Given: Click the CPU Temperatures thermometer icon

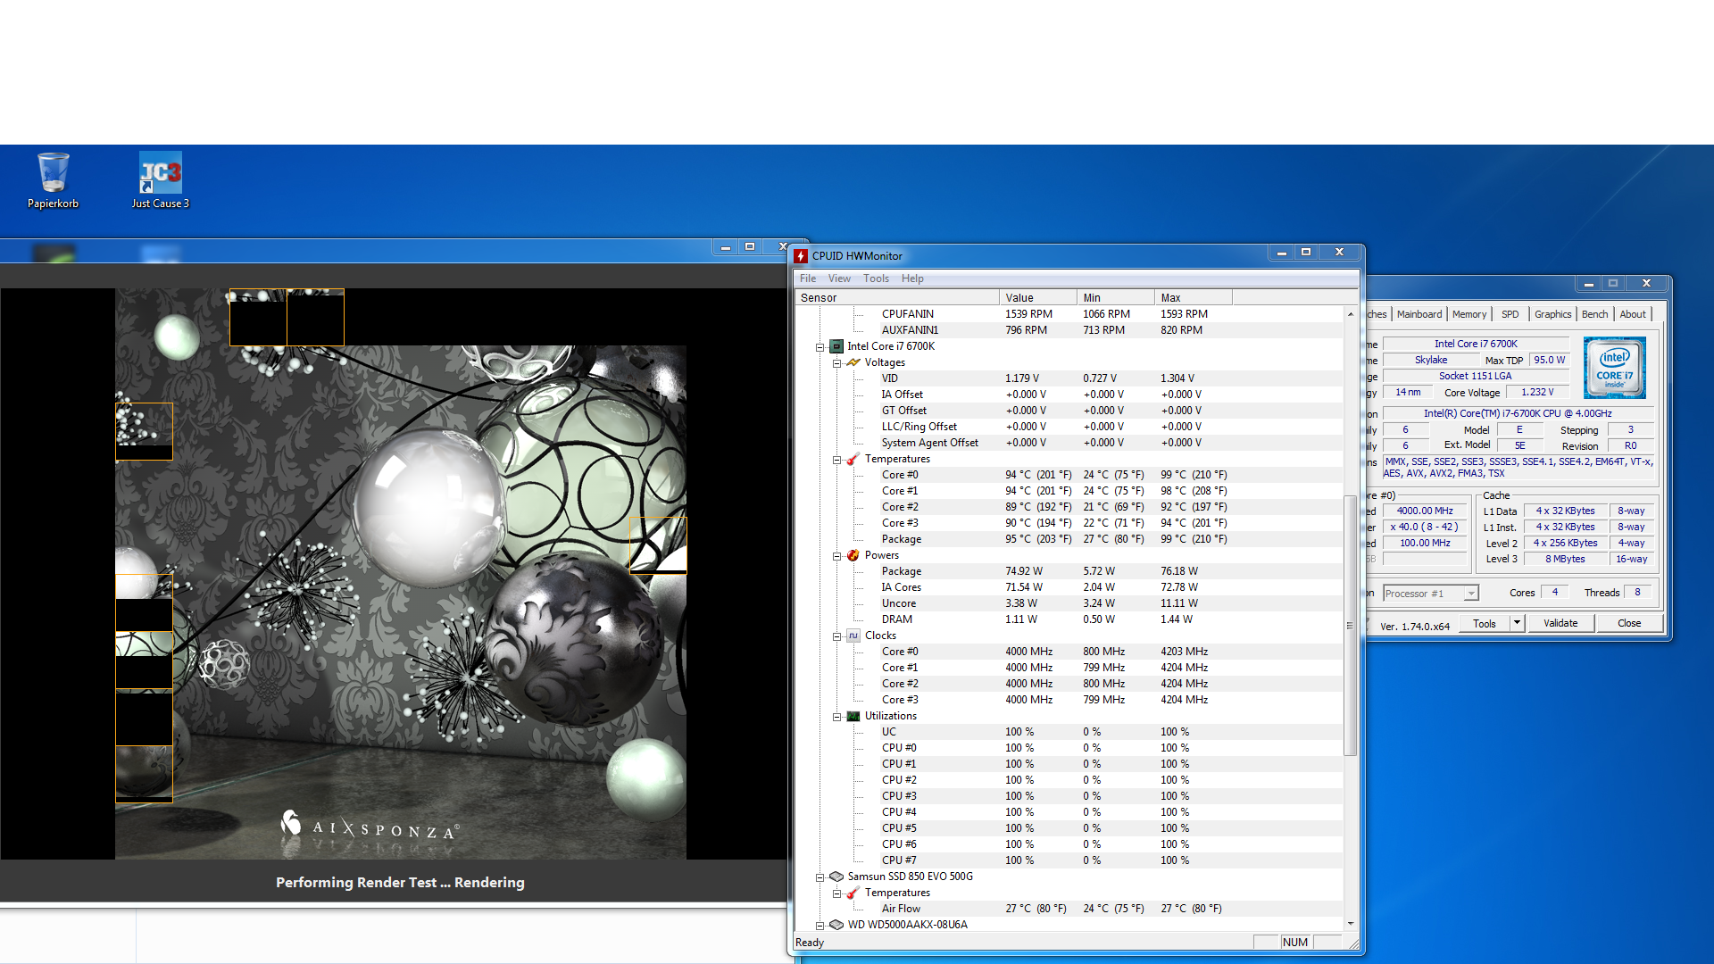Looking at the screenshot, I should point(853,459).
